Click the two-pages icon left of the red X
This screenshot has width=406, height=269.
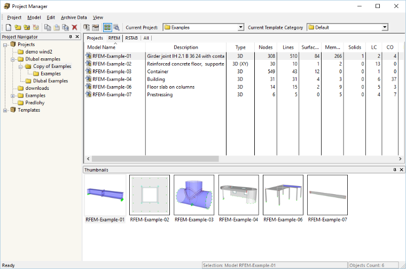point(66,27)
